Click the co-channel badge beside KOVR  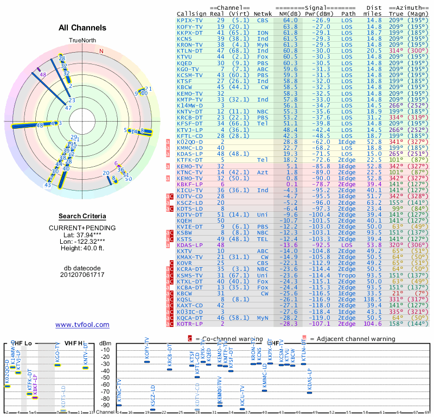171,263
